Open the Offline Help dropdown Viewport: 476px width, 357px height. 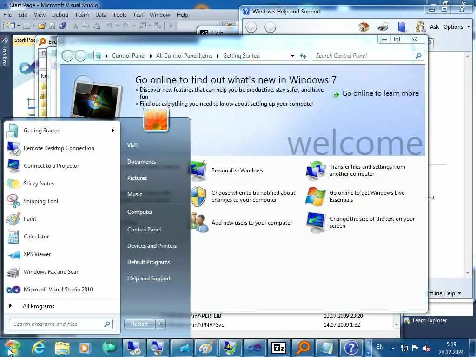point(444,293)
